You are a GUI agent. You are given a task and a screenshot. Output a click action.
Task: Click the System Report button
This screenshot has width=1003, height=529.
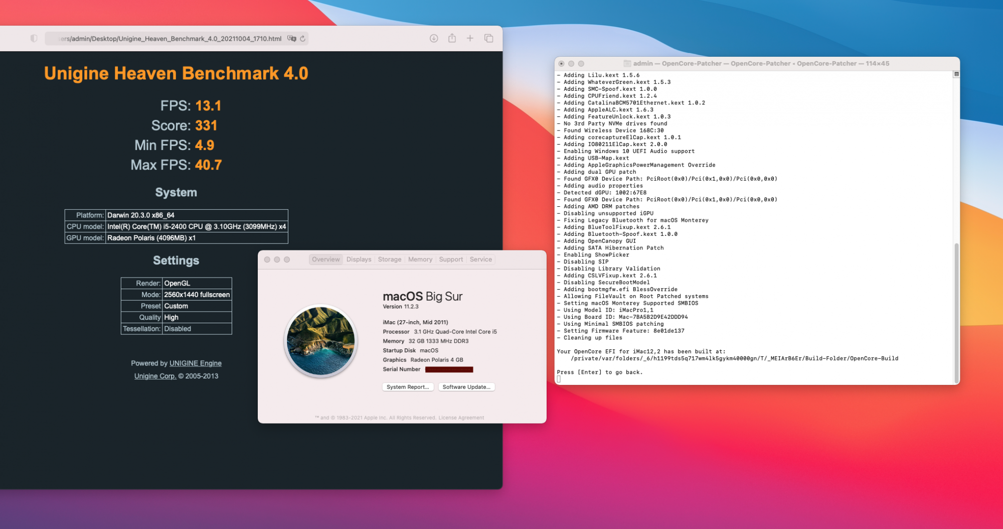[408, 387]
